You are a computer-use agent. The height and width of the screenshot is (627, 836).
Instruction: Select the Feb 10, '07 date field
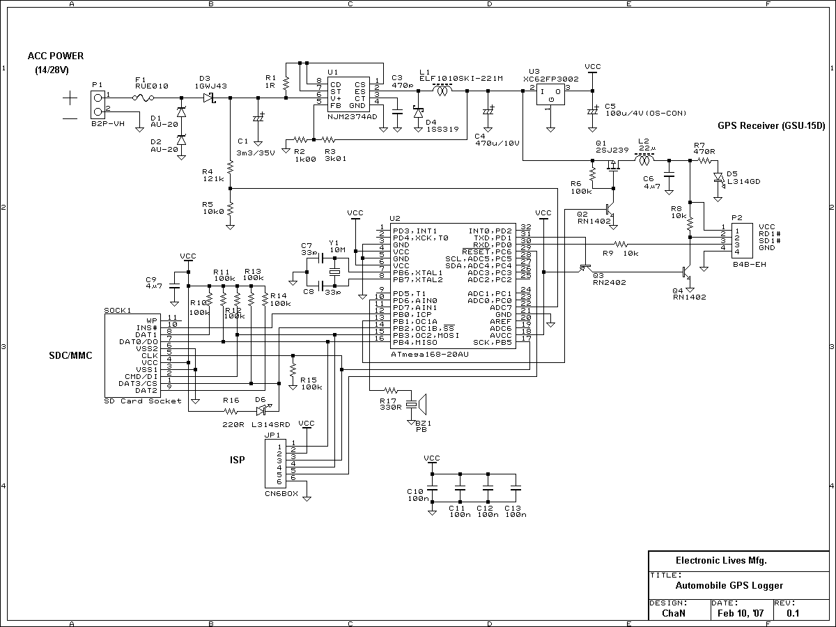pyautogui.click(x=741, y=613)
